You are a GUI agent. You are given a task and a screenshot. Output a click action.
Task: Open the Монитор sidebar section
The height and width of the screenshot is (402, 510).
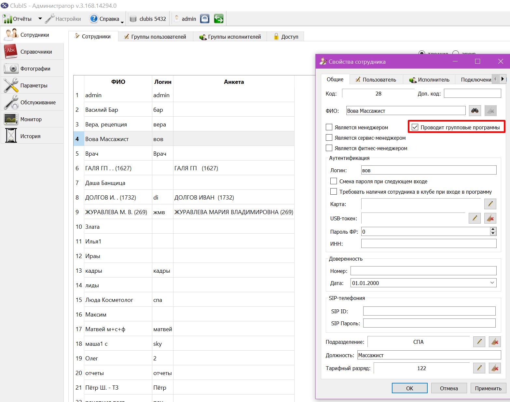point(32,119)
